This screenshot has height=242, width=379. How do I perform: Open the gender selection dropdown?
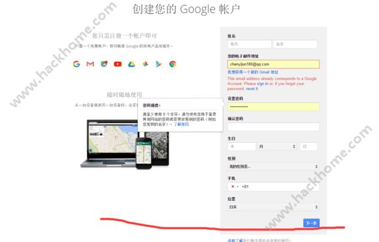click(273, 166)
